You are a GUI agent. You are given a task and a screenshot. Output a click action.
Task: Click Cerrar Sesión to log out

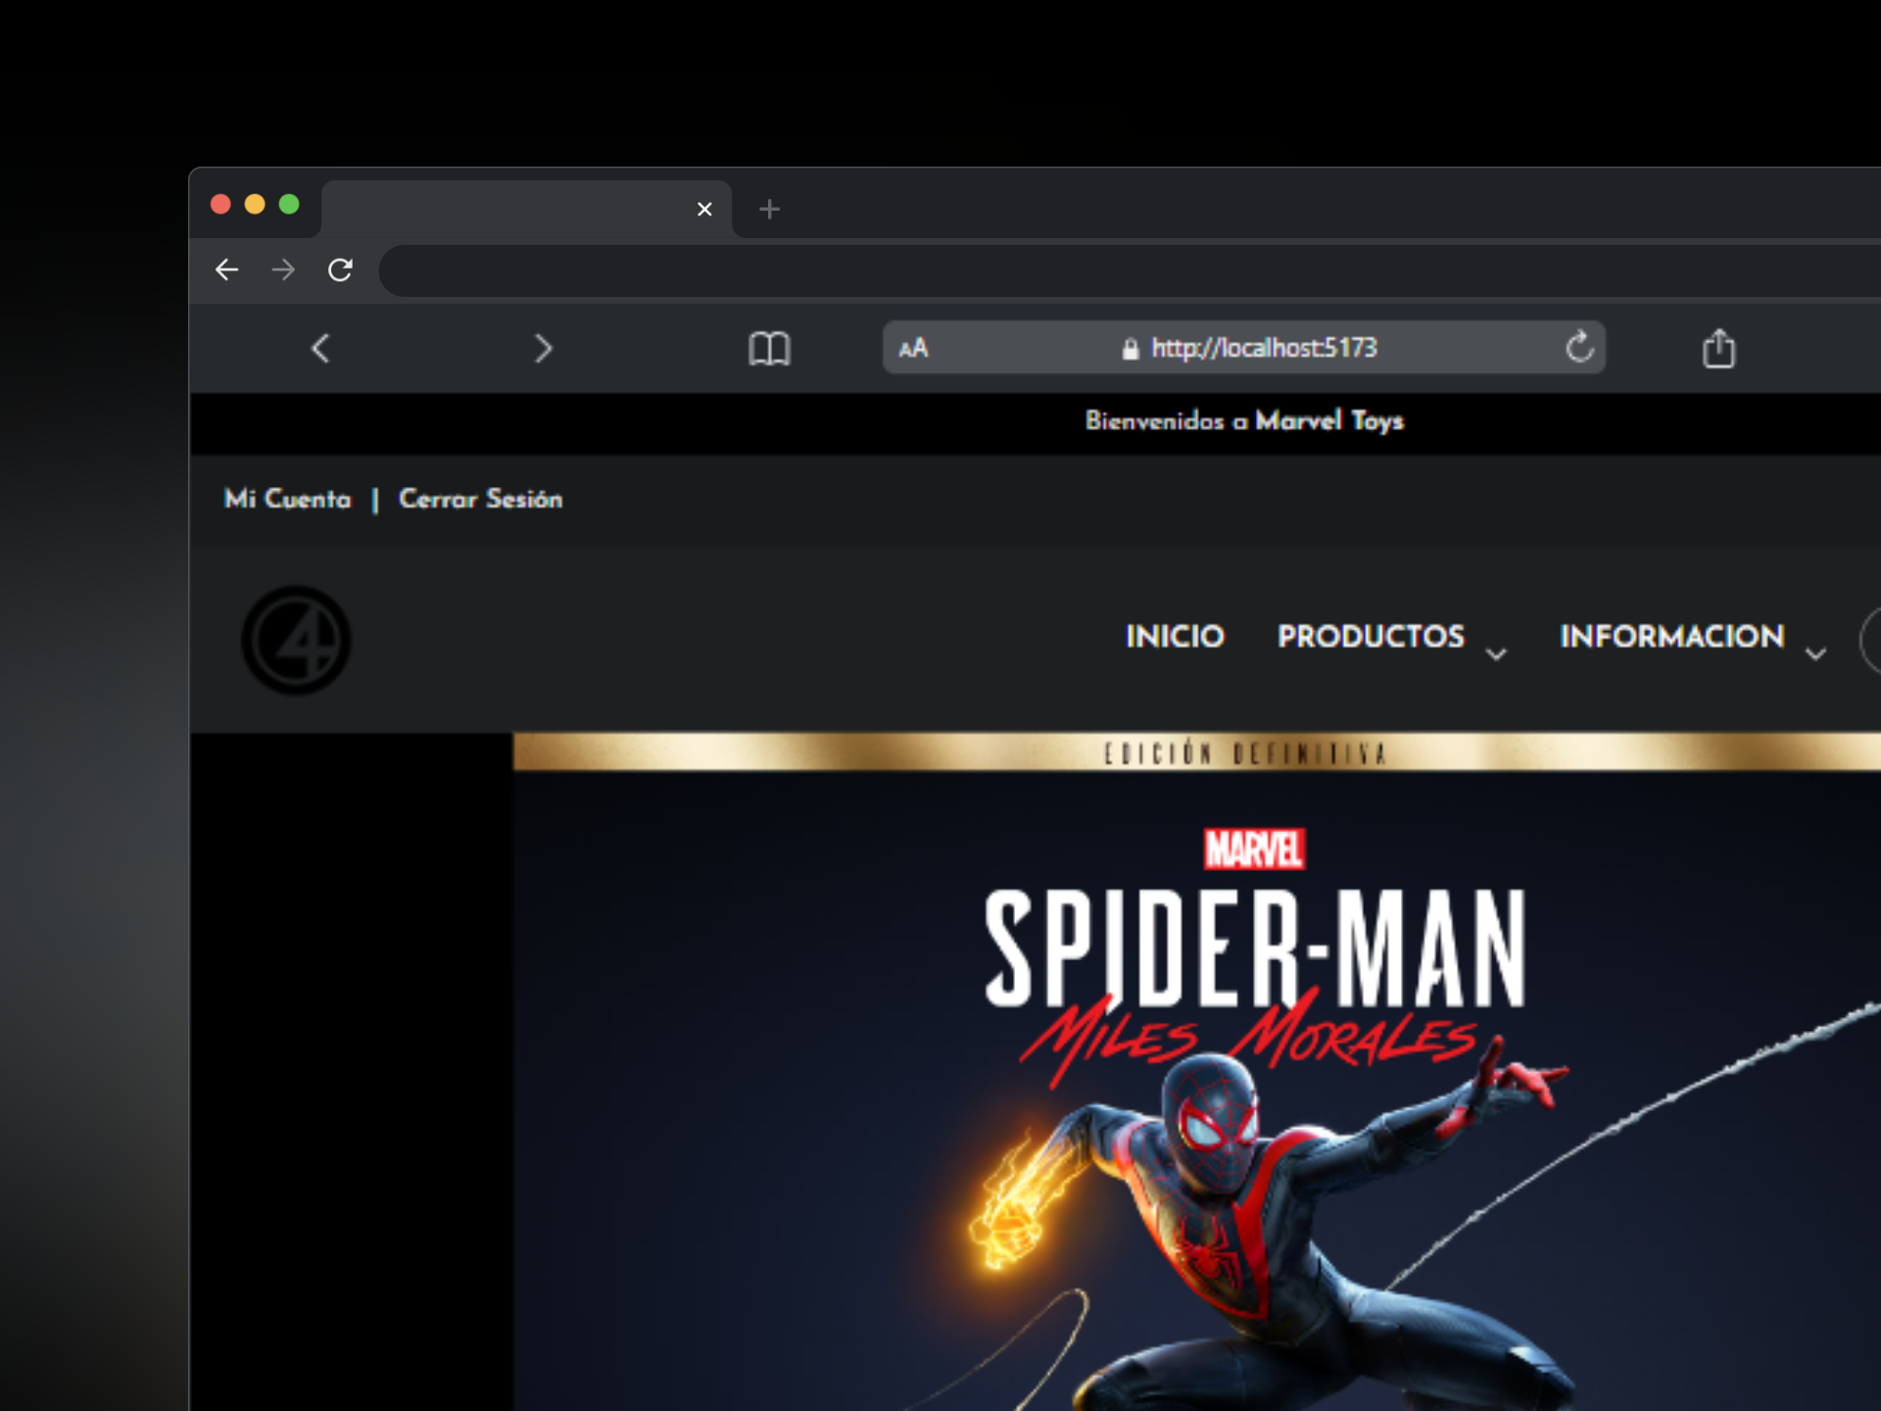pos(480,499)
